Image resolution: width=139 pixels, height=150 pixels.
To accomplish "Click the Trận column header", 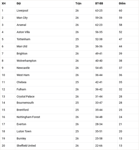I will coord(78,4).
